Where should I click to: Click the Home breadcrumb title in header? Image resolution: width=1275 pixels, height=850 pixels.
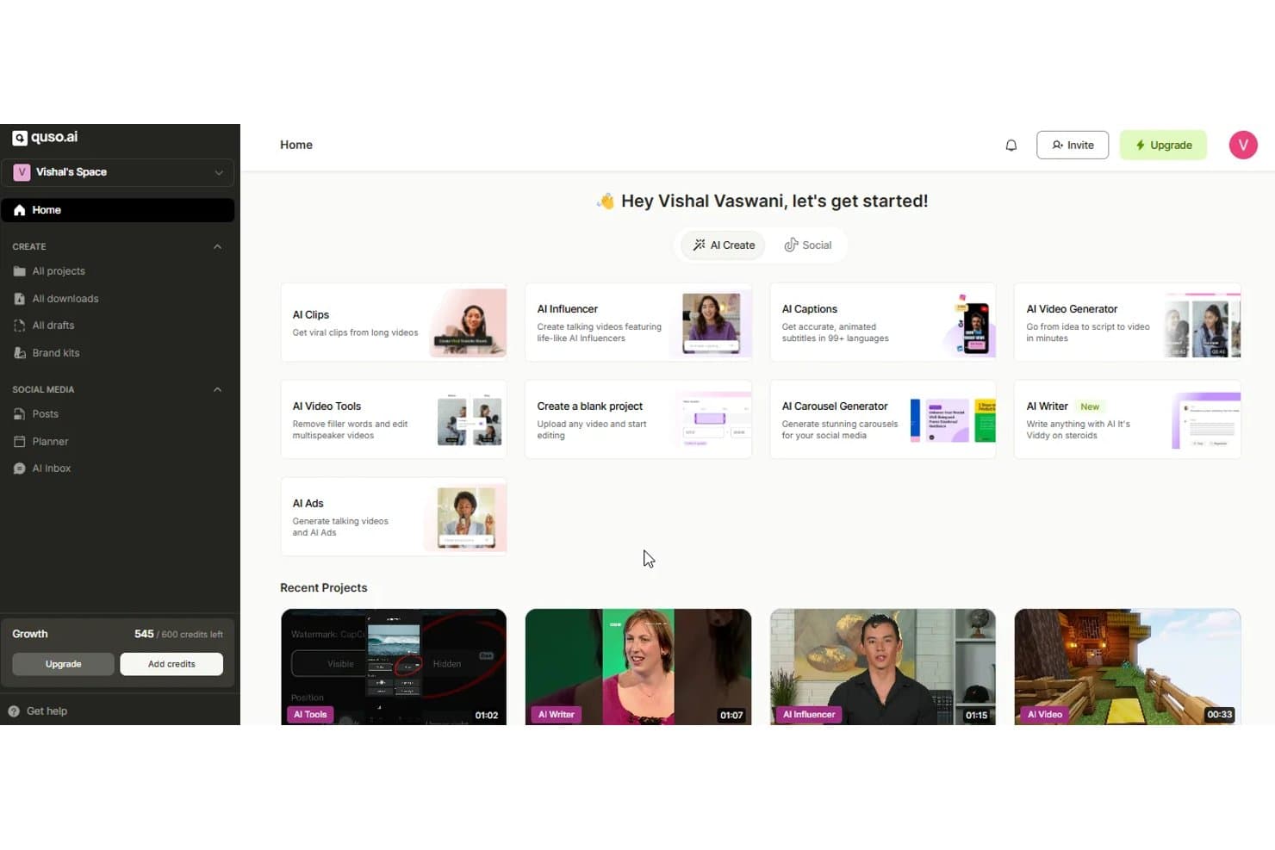pos(296,146)
